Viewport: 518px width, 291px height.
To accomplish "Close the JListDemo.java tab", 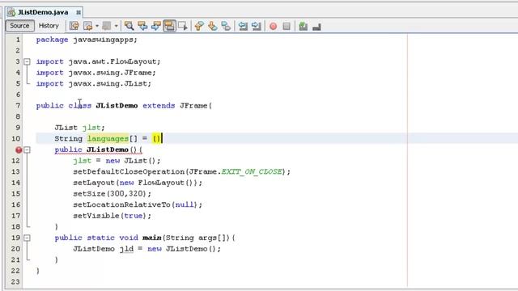I will click(79, 12).
